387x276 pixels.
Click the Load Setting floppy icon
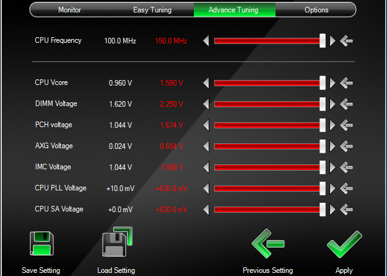click(x=118, y=244)
